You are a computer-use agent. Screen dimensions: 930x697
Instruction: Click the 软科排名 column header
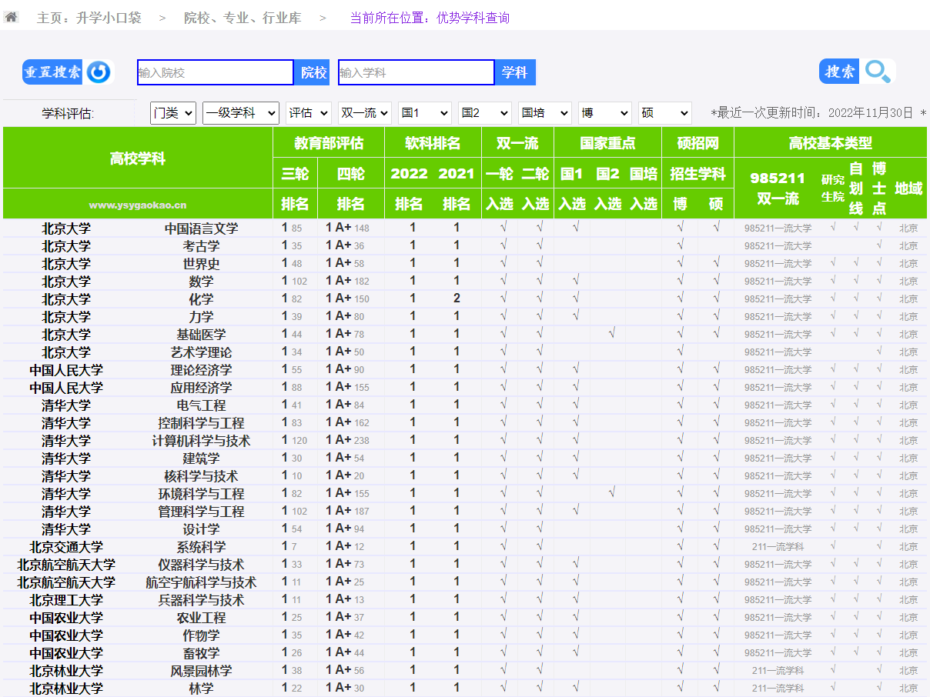(433, 143)
